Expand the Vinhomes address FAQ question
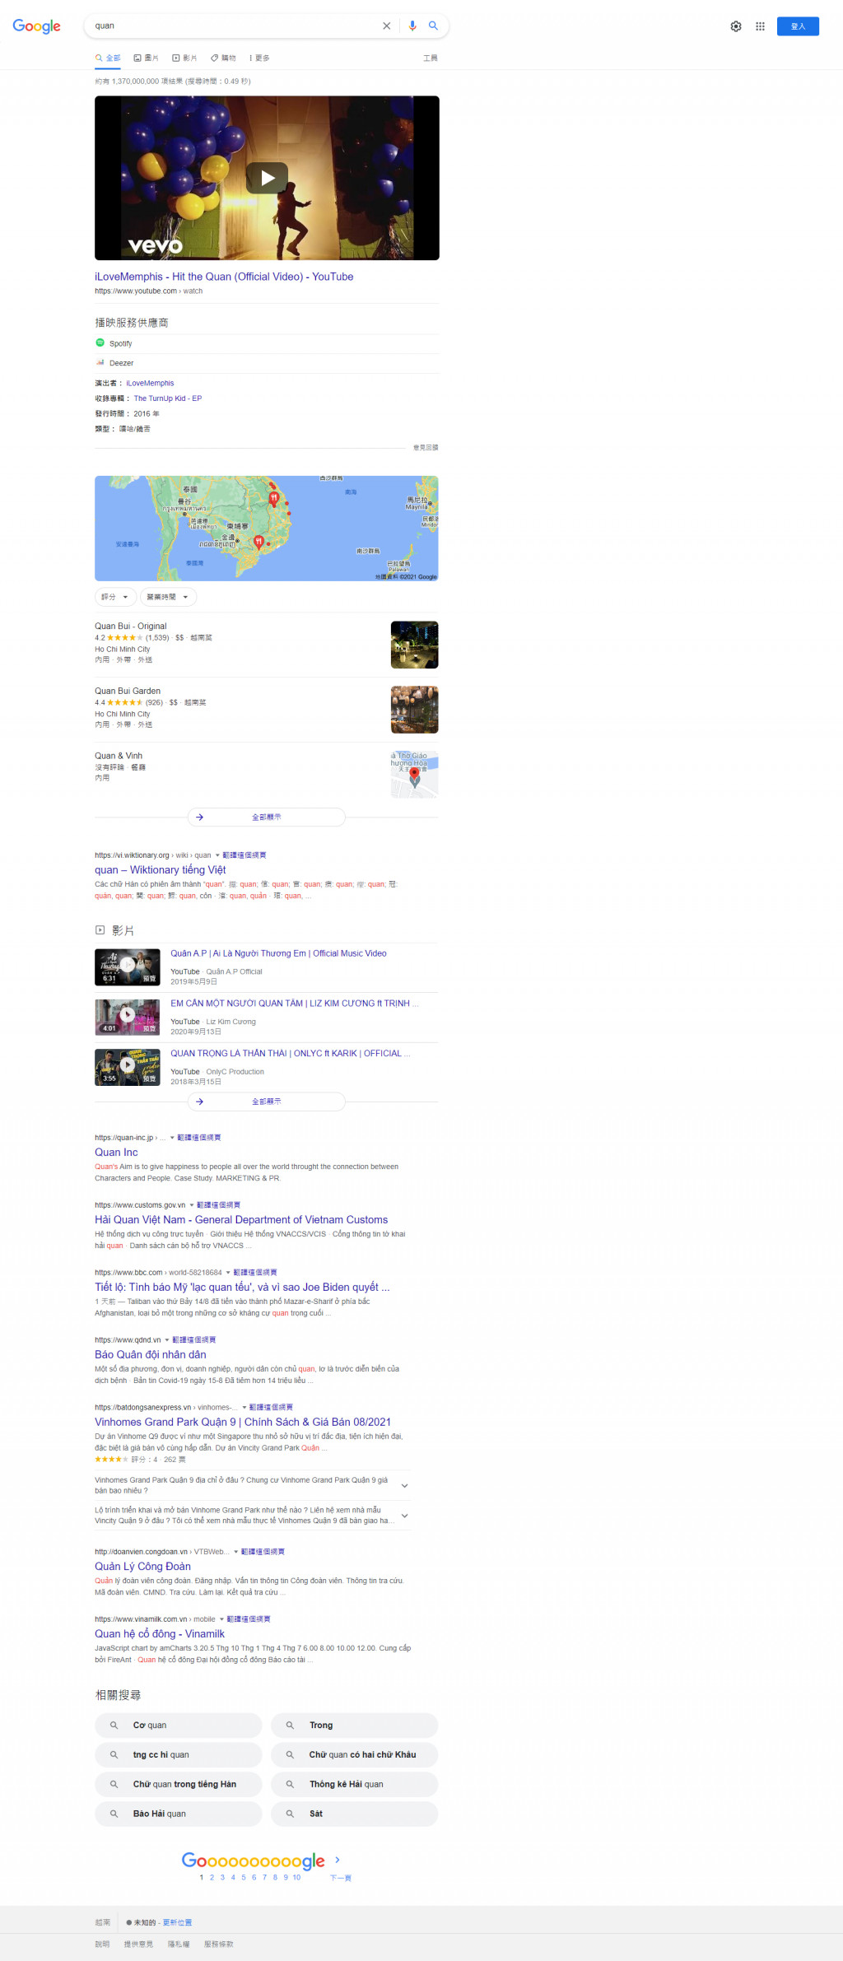 point(253,1485)
